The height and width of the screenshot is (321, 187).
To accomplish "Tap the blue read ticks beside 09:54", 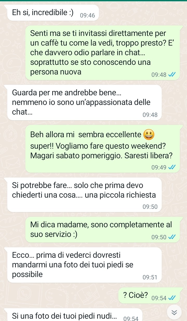I will coord(172,298).
